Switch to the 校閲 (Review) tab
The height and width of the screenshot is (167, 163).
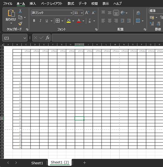pyautogui.click(x=95, y=3)
